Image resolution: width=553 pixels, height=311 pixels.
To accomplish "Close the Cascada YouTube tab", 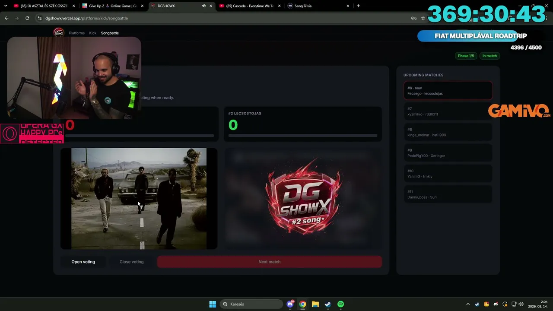I will pyautogui.click(x=280, y=6).
